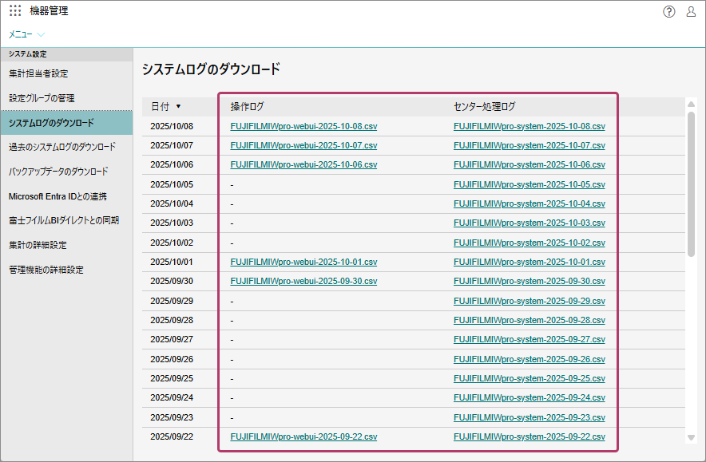Open 富士フイルムBIダイレクトとの同期 sidebar item
Viewport: 706px width, 462px height.
pos(64,220)
